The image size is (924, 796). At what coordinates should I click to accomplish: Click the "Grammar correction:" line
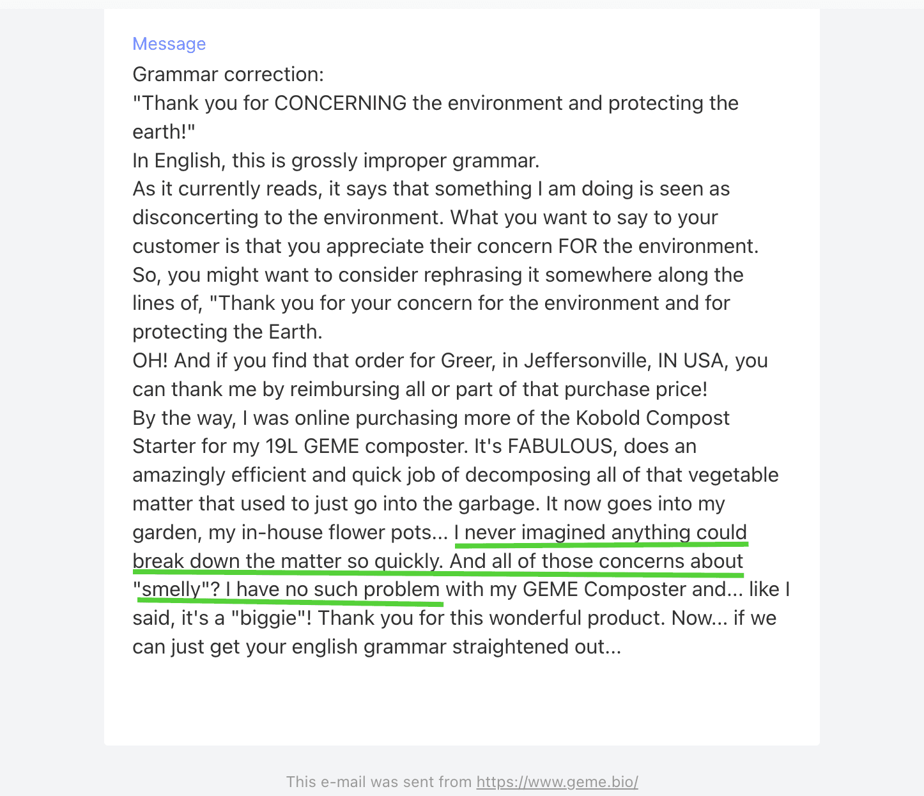(x=228, y=75)
